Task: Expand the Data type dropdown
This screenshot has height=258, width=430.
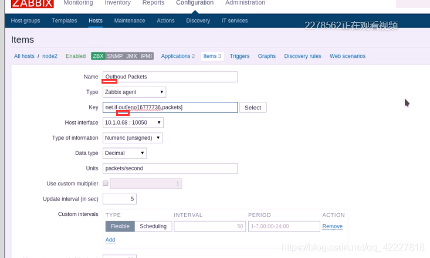Action: 125,153
